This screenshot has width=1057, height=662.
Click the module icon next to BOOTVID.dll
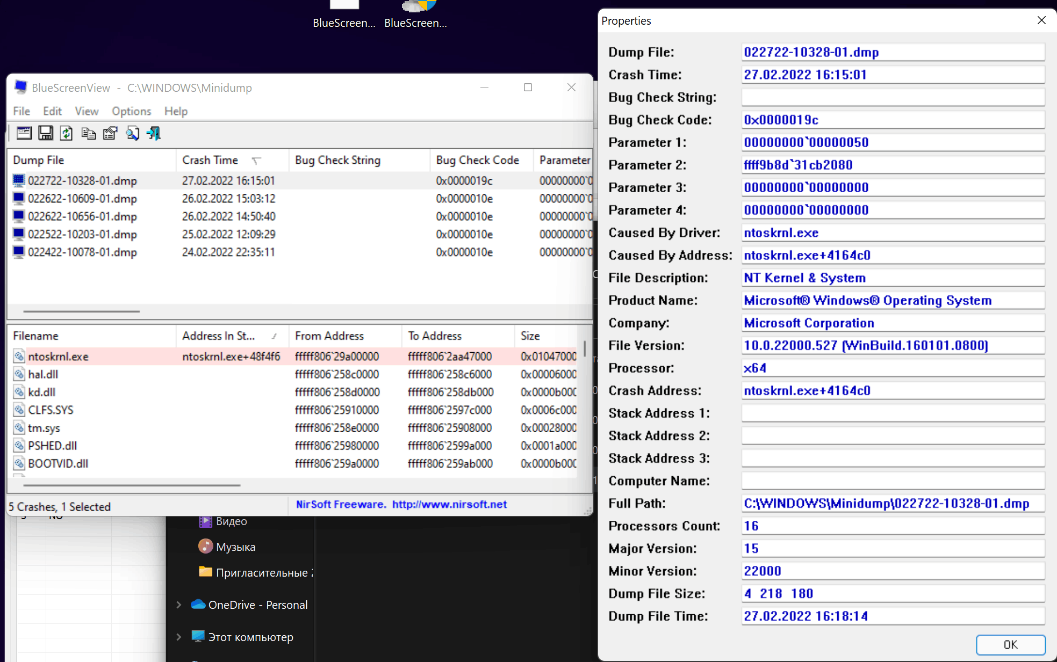coord(19,463)
